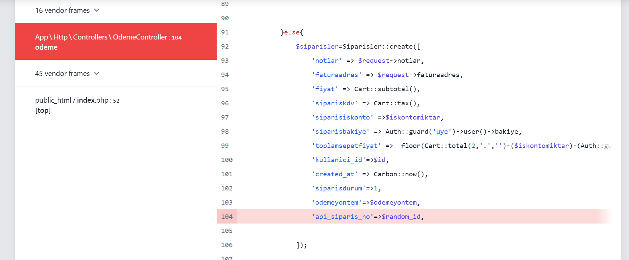Click the }else{ statement
This screenshot has width=629, height=260.
point(292,32)
